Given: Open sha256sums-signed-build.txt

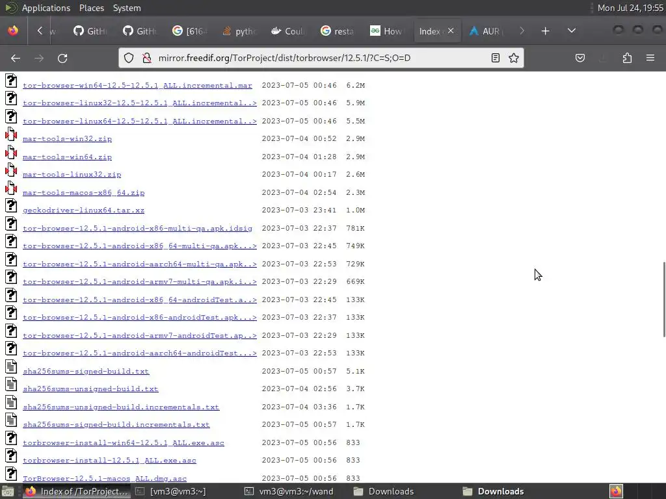Looking at the screenshot, I should tap(86, 371).
